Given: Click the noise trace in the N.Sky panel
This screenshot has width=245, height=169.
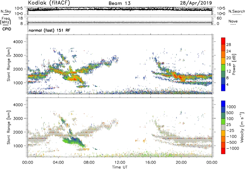Looking at the screenshot, I should coord(120,9).
